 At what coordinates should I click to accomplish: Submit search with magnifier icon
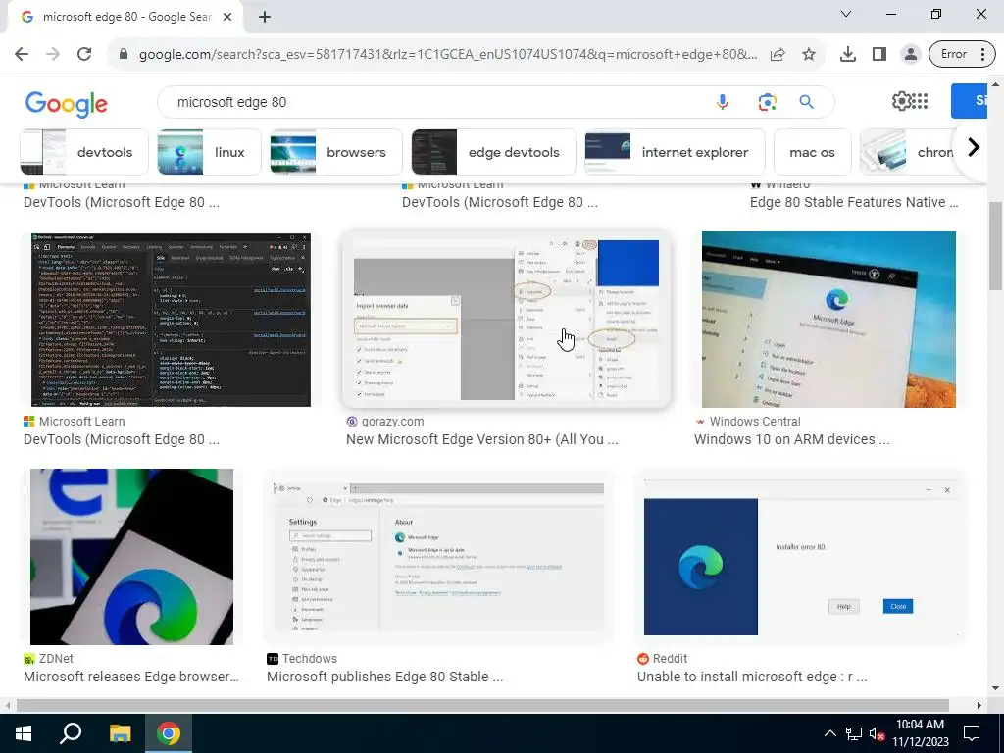pyautogui.click(x=806, y=102)
